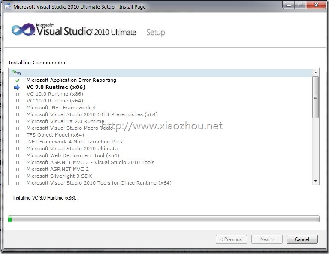Click the installation progress bar
Viewport: 329px width, 254px height.
click(x=164, y=219)
